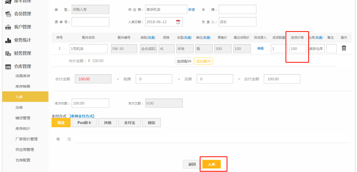Click the 仓库管理 sidebar icon
Screen dimensions: 357x172
click(x=8, y=67)
